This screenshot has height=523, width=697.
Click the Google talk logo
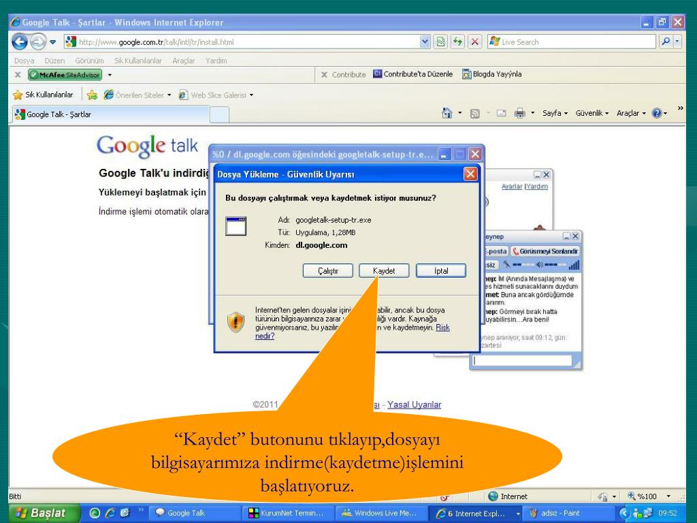pyautogui.click(x=147, y=146)
